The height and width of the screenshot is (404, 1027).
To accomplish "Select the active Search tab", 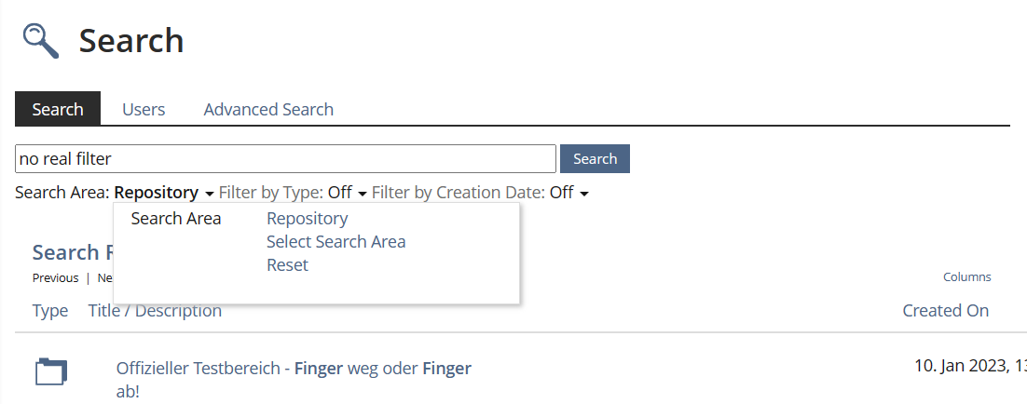I will [58, 110].
